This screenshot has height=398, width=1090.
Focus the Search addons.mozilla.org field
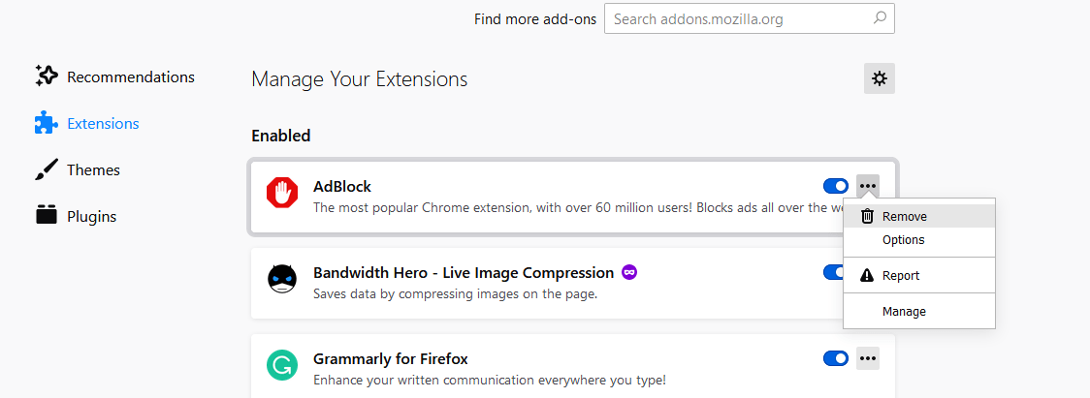(x=750, y=18)
